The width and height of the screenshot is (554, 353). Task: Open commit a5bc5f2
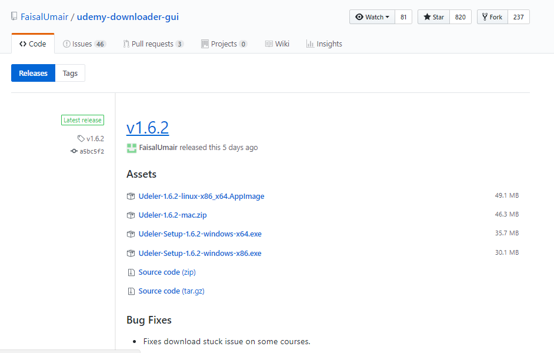click(92, 151)
